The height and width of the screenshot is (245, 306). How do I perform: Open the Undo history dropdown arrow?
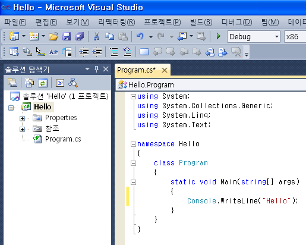(x=151, y=37)
